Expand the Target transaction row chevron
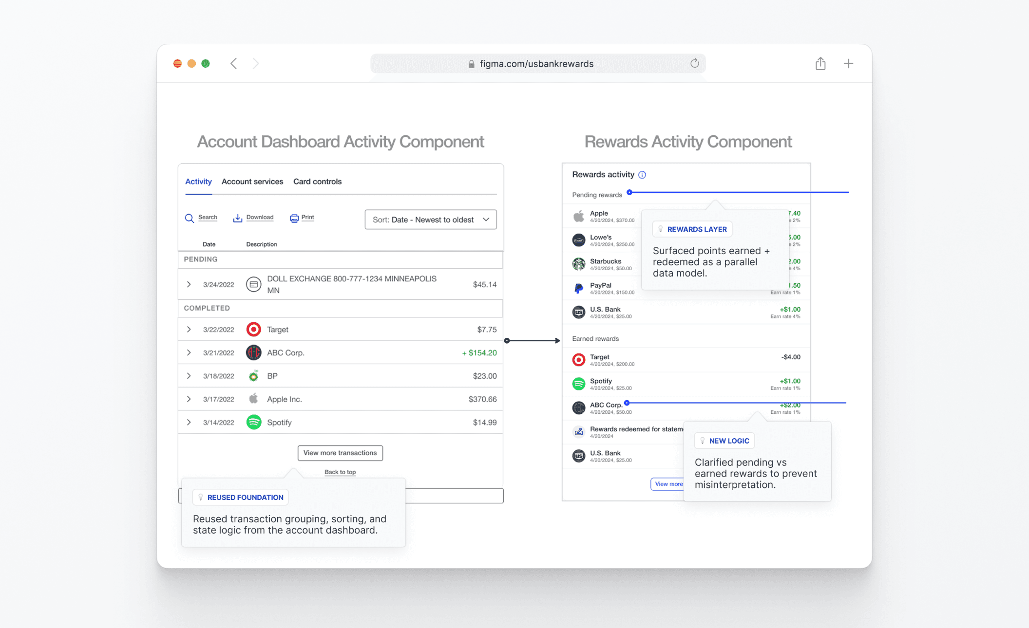 point(189,330)
